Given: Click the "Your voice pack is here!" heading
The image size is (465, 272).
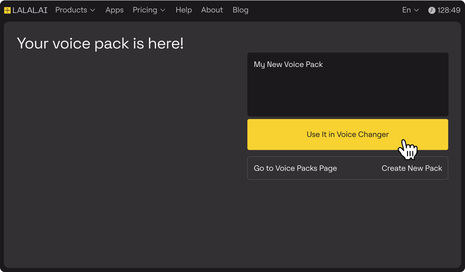Looking at the screenshot, I should click(100, 43).
